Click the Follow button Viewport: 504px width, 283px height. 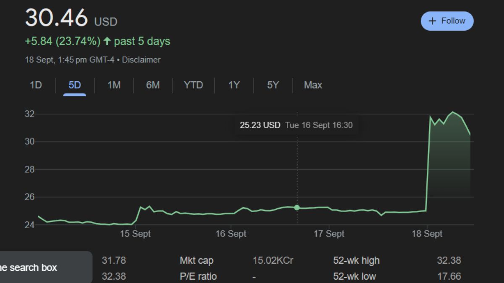[x=447, y=21]
